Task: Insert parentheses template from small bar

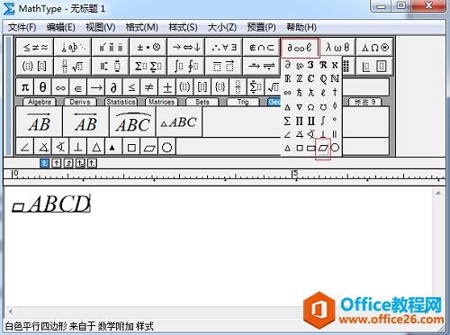Action: tap(184, 87)
